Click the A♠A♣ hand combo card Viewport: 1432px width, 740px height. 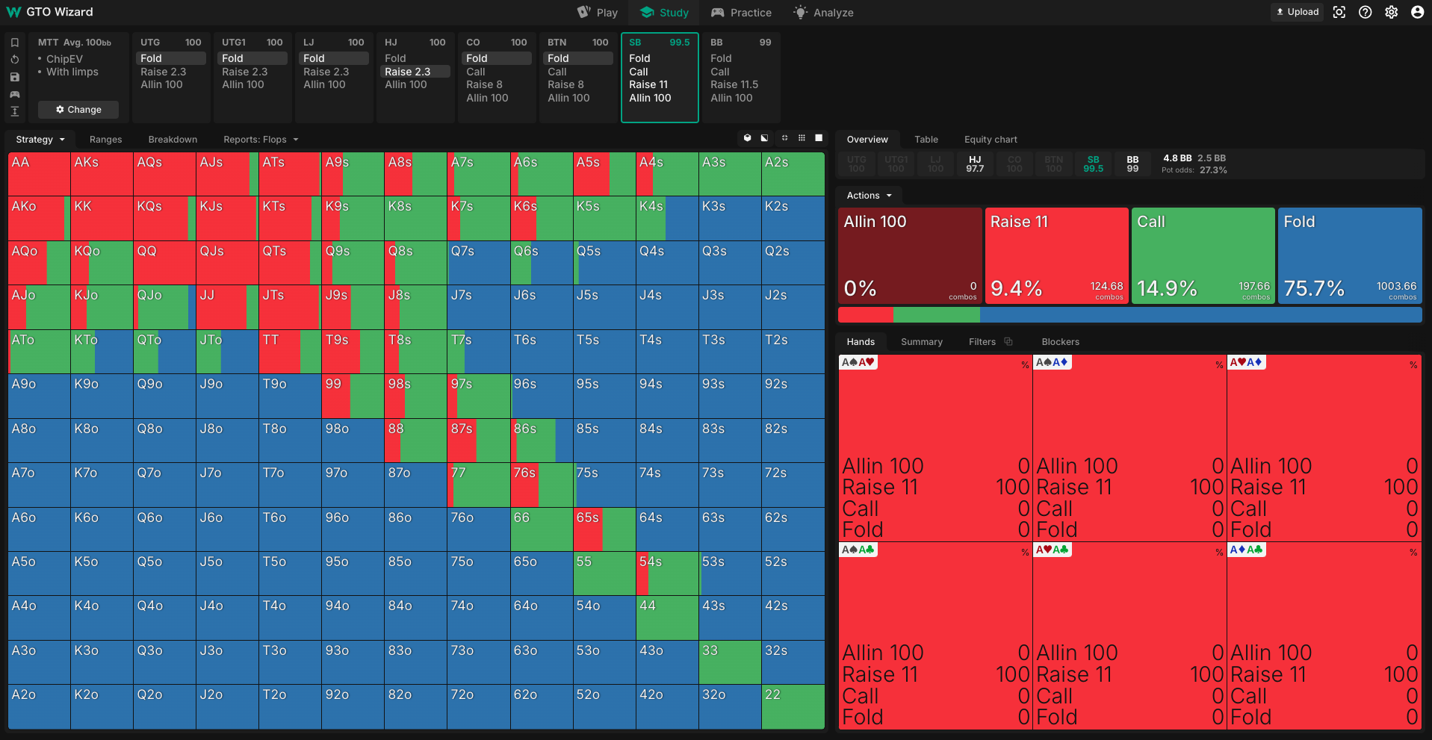[935, 635]
